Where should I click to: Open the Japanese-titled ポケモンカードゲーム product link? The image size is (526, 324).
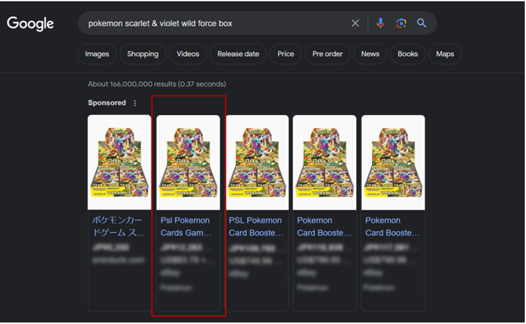(x=119, y=226)
